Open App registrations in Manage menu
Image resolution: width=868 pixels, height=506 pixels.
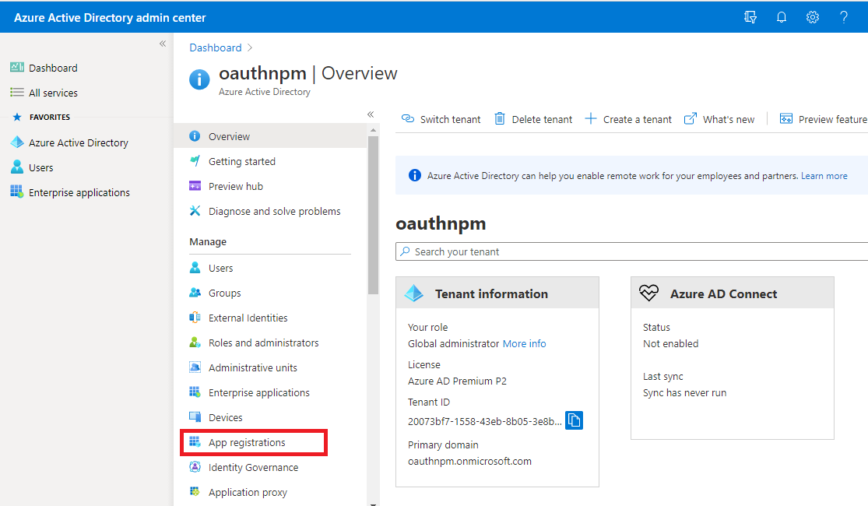(247, 442)
